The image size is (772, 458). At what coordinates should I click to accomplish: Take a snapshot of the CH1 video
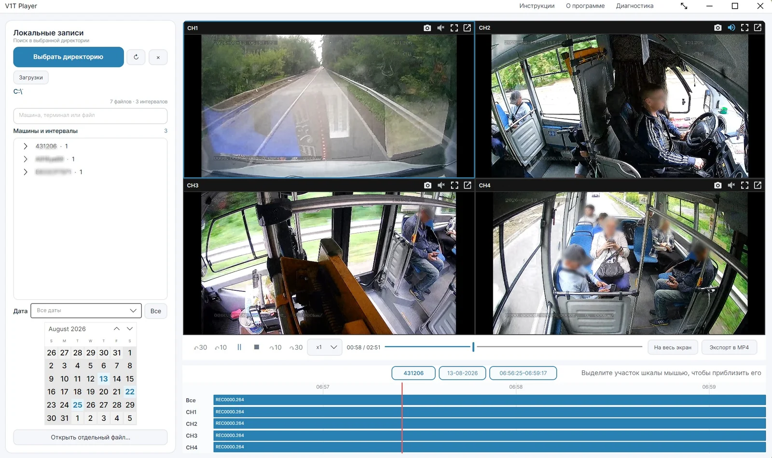point(427,28)
